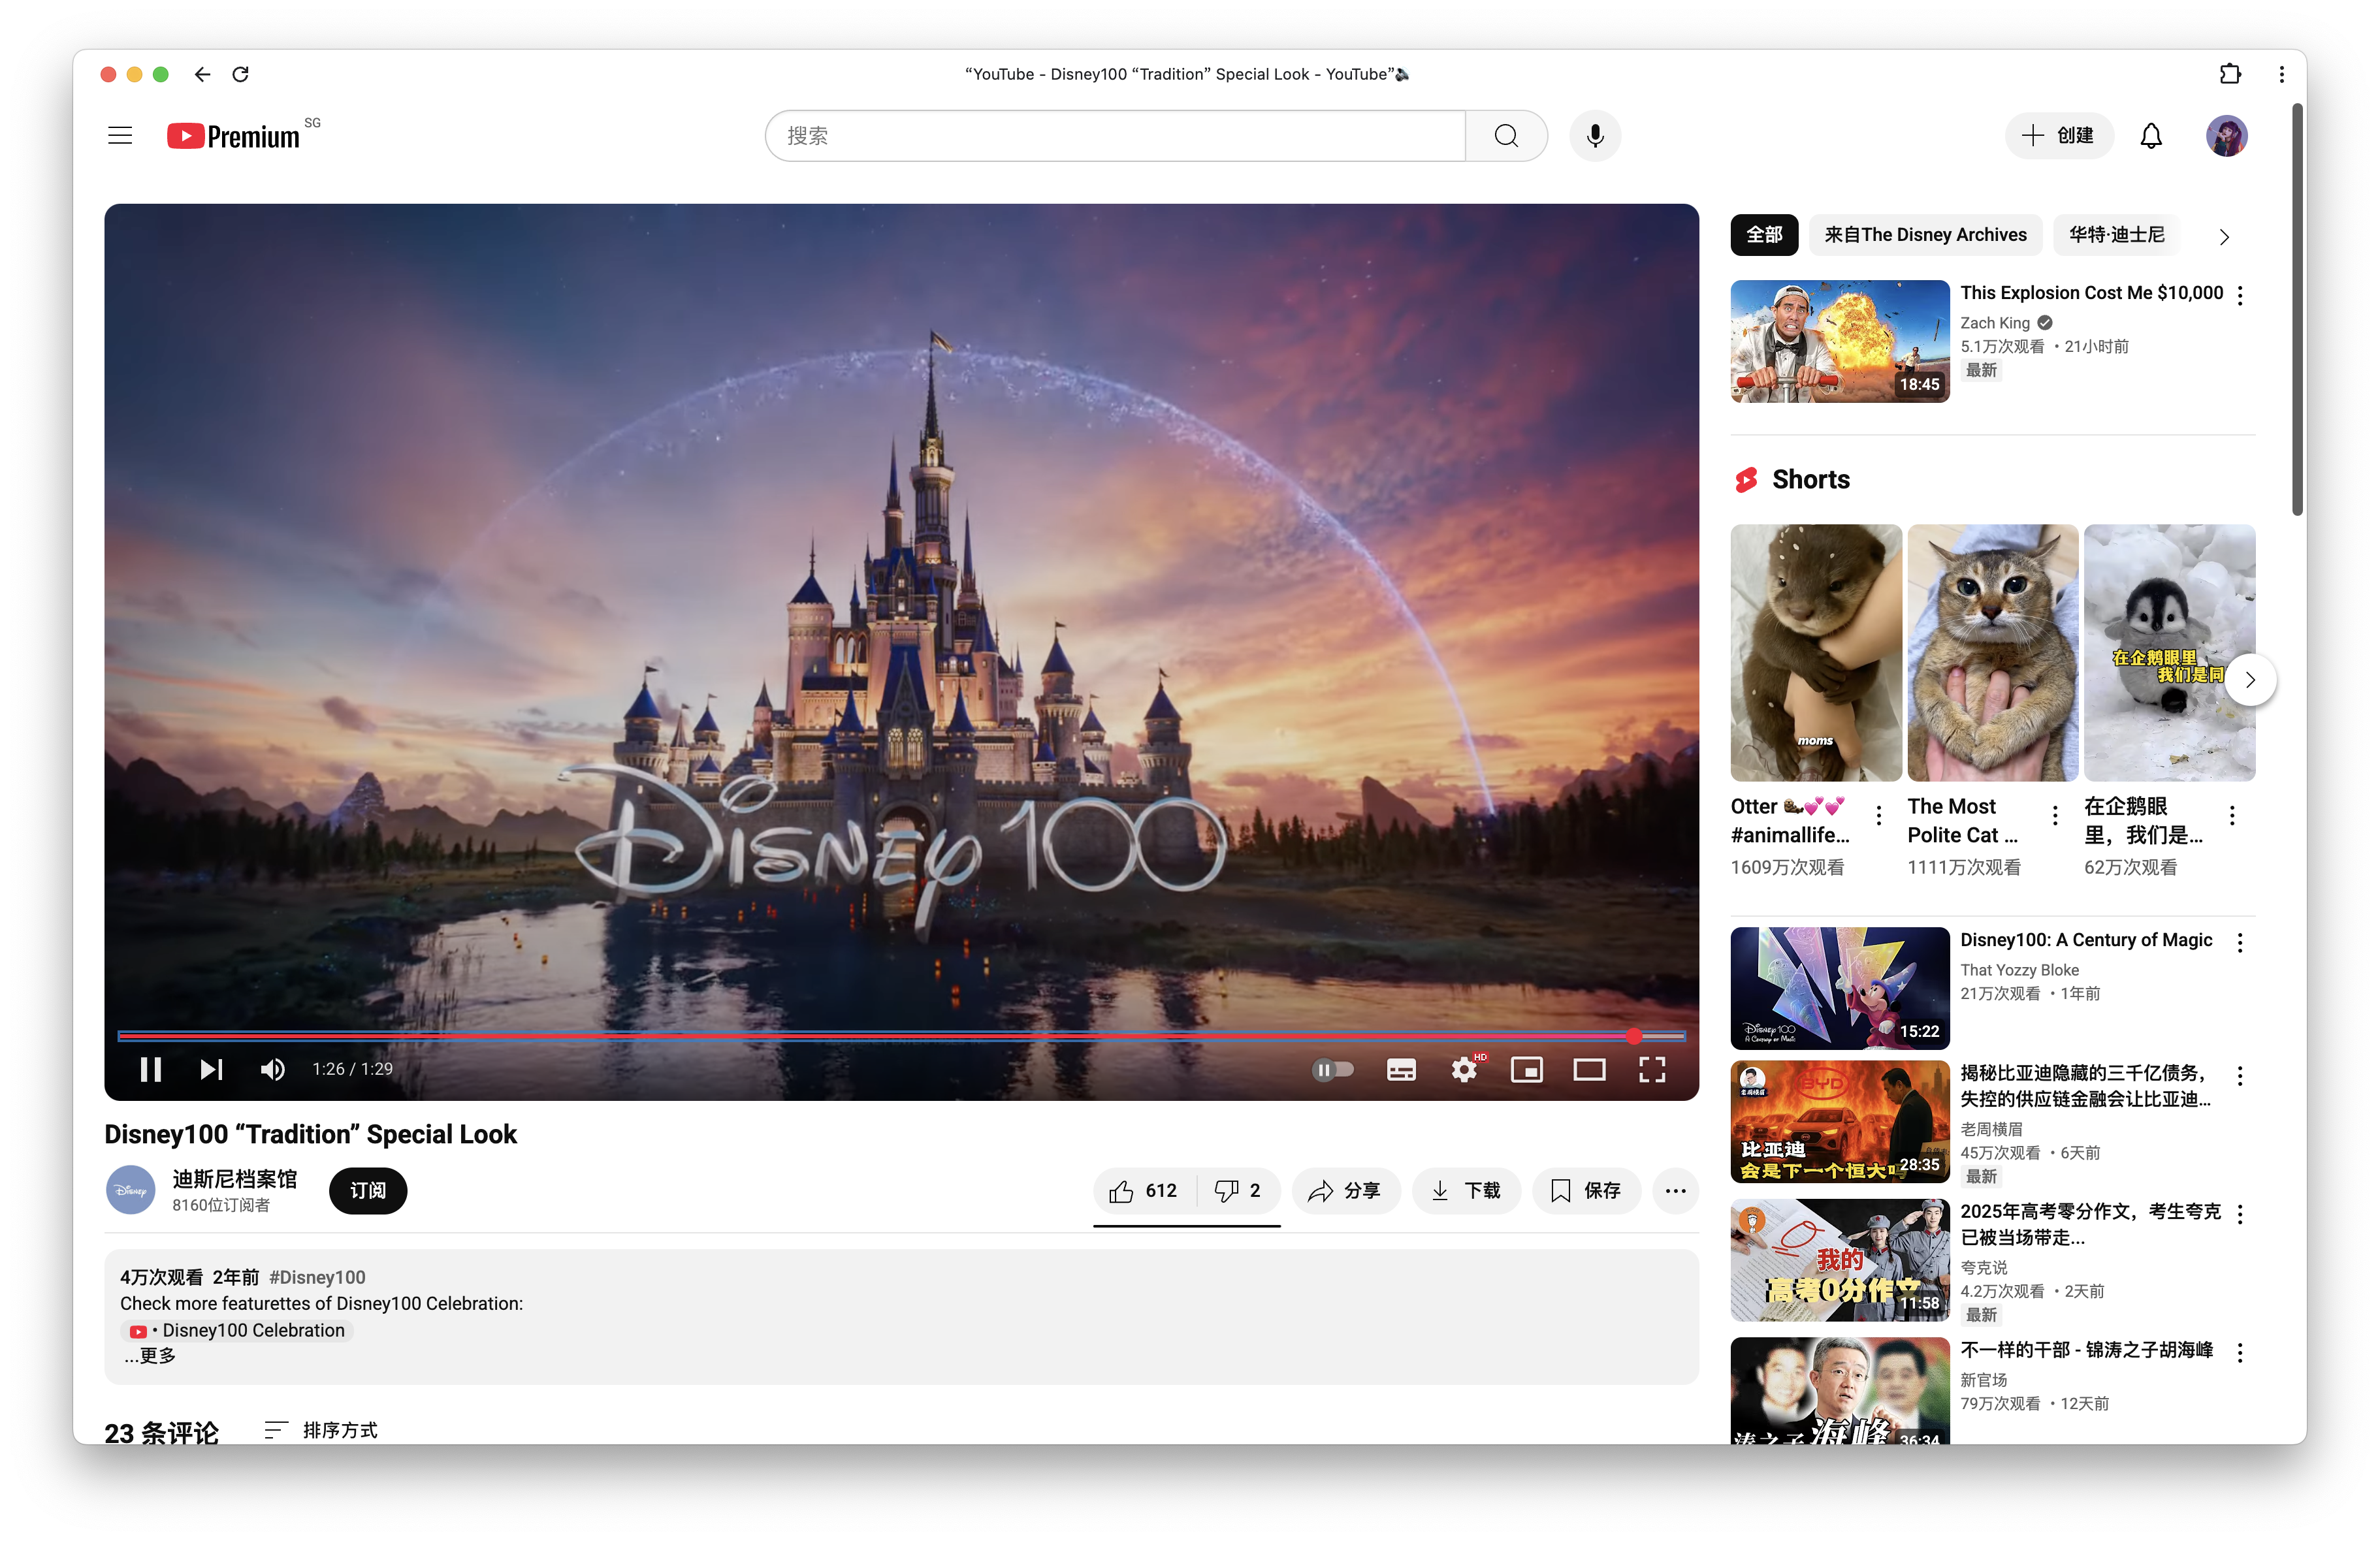
Task: Select the 华特·迪士尼 chip
Action: tap(2116, 235)
